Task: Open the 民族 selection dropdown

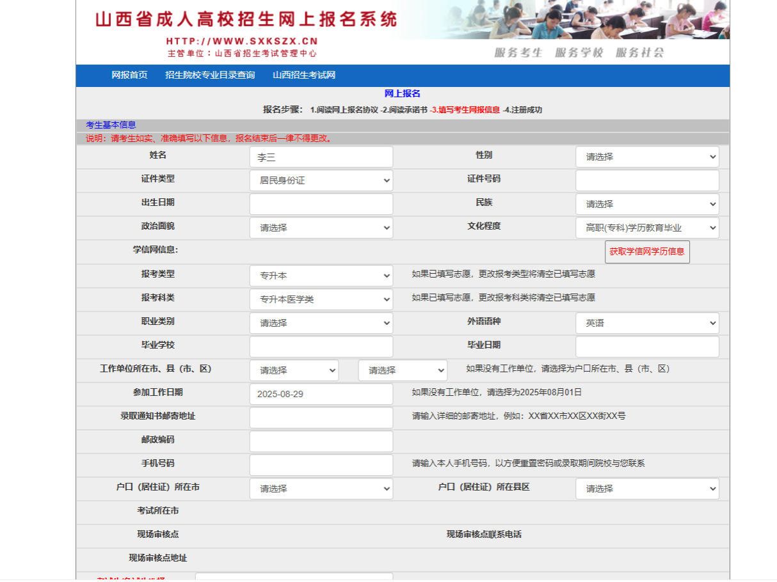Action: click(646, 204)
